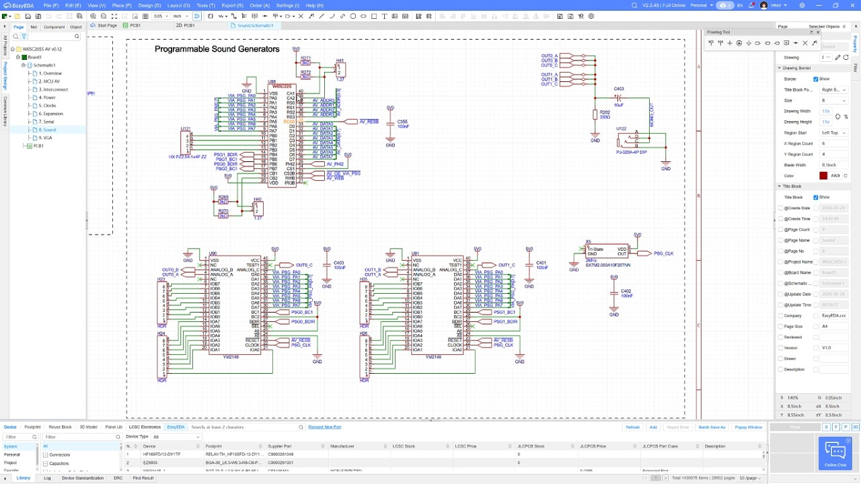The width and height of the screenshot is (861, 484).
Task: Click the Undo arrow icon
Action: [x=48, y=16]
